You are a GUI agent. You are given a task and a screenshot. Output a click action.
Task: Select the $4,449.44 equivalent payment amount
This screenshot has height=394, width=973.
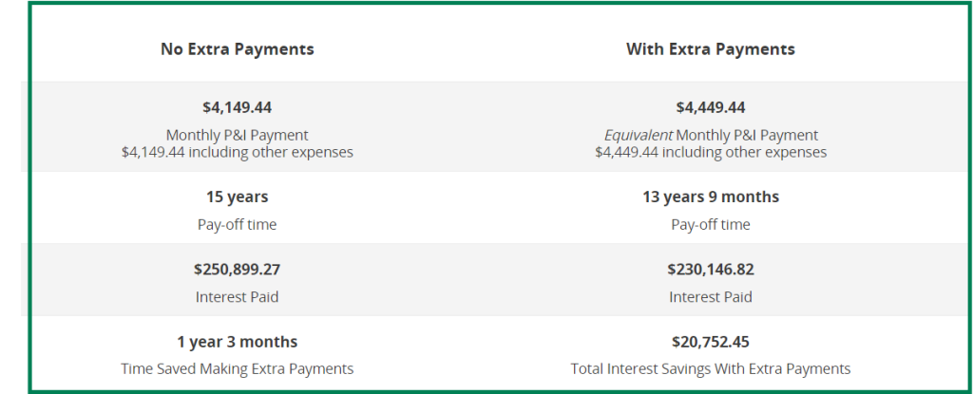(x=710, y=107)
